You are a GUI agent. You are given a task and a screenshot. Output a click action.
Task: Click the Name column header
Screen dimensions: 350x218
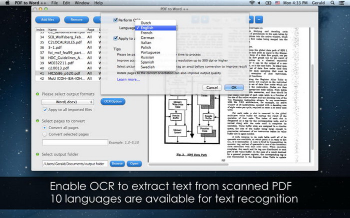[x=66, y=29]
